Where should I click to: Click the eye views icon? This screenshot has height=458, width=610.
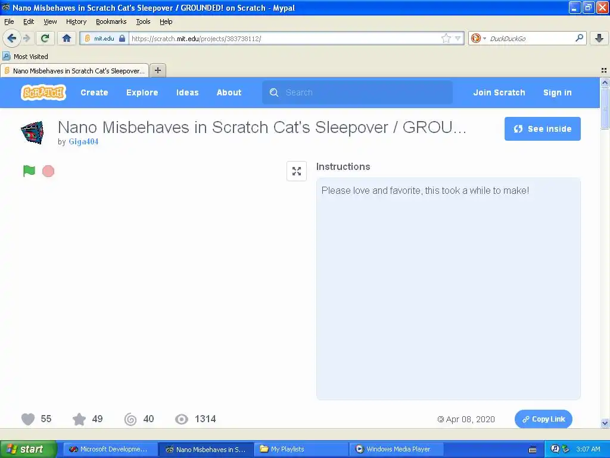tap(182, 419)
